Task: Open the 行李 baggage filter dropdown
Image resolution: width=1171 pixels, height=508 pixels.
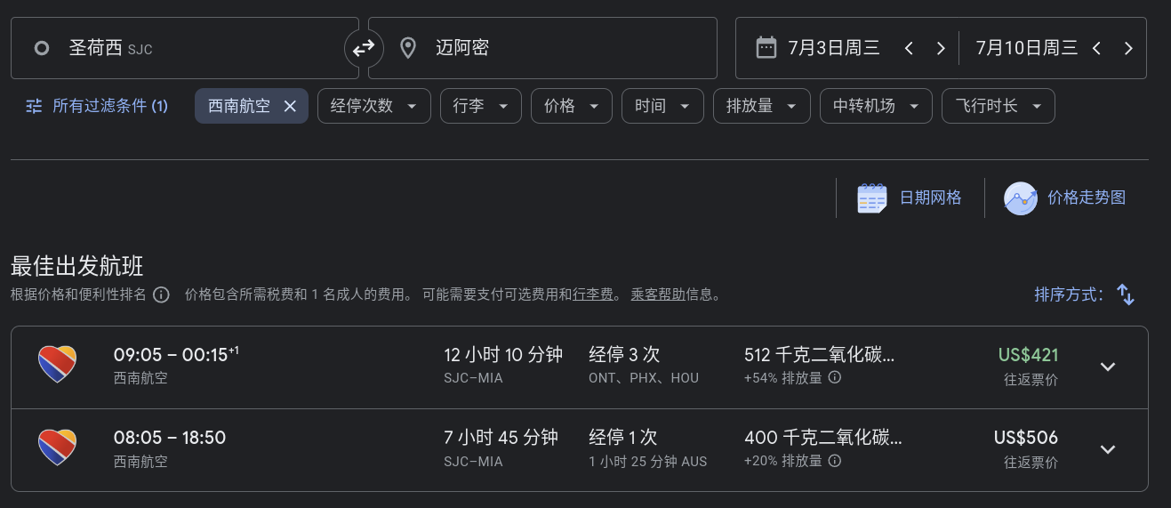Action: point(481,106)
